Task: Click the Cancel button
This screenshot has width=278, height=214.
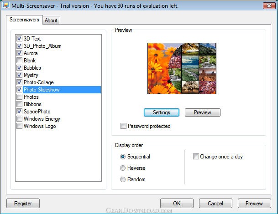Action: [x=215, y=204]
